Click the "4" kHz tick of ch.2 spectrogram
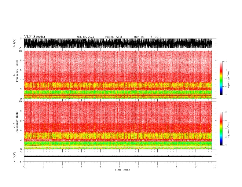242x187 pixels. tap(21, 130)
